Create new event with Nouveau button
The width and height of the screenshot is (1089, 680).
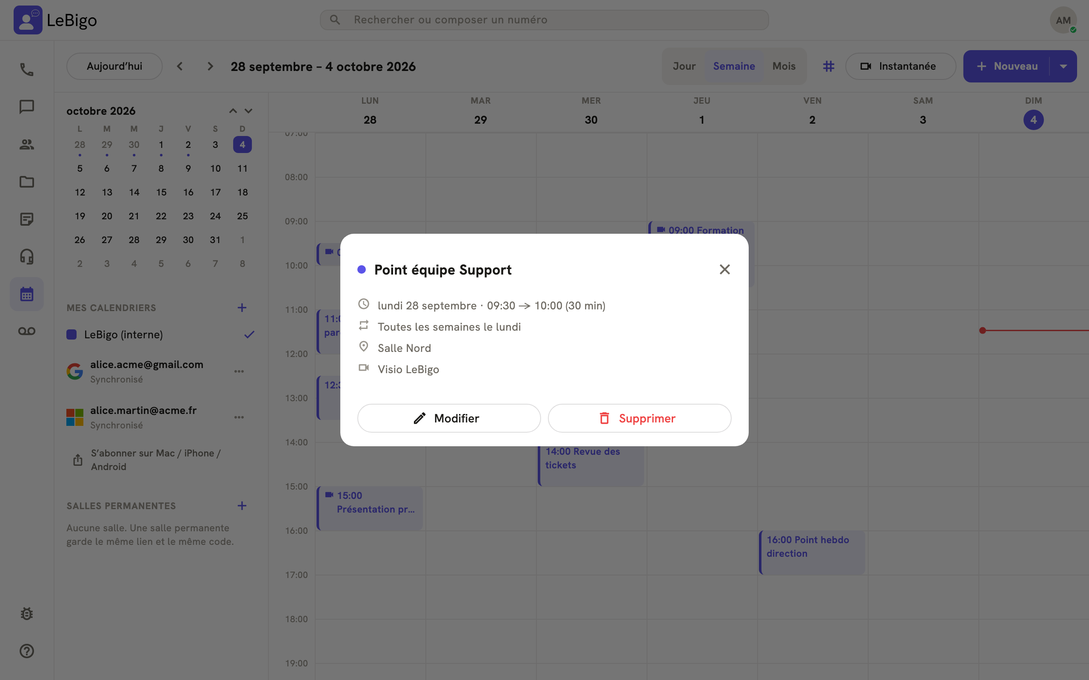1006,66
